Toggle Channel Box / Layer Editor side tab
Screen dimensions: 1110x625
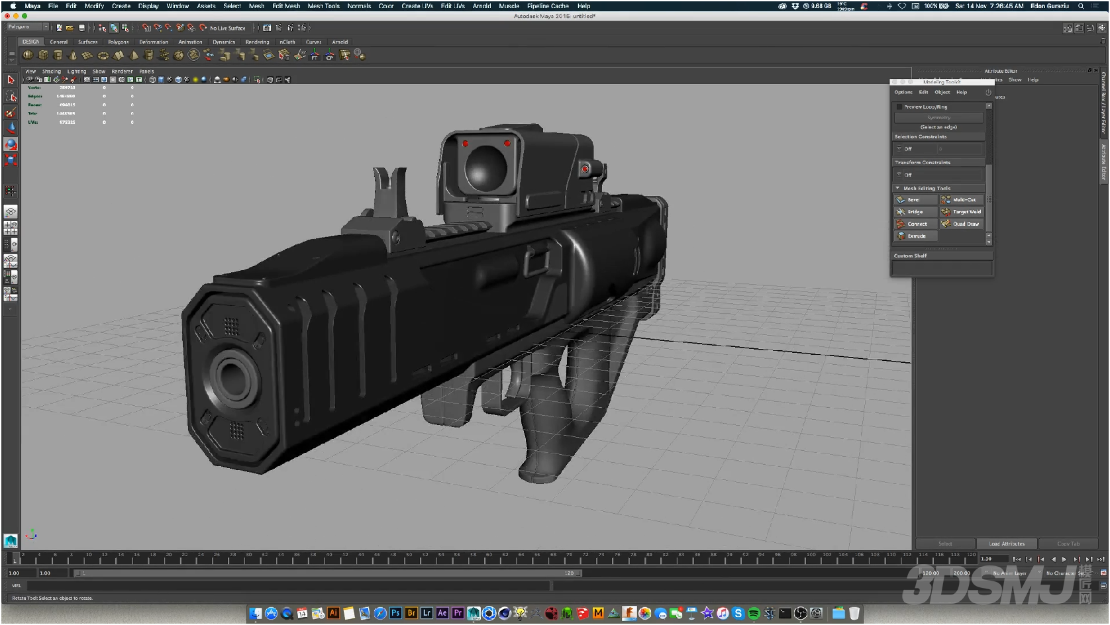[x=1104, y=103]
